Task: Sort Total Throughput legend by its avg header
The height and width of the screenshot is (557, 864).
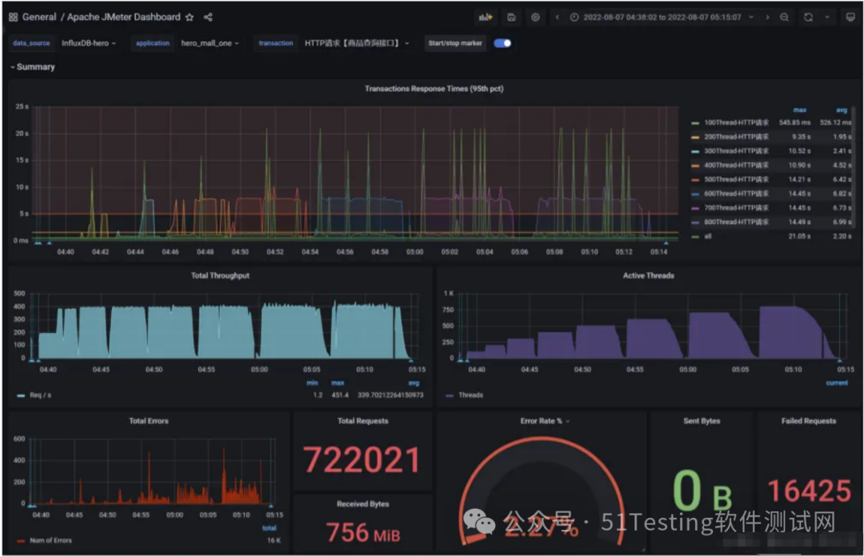Action: (414, 383)
